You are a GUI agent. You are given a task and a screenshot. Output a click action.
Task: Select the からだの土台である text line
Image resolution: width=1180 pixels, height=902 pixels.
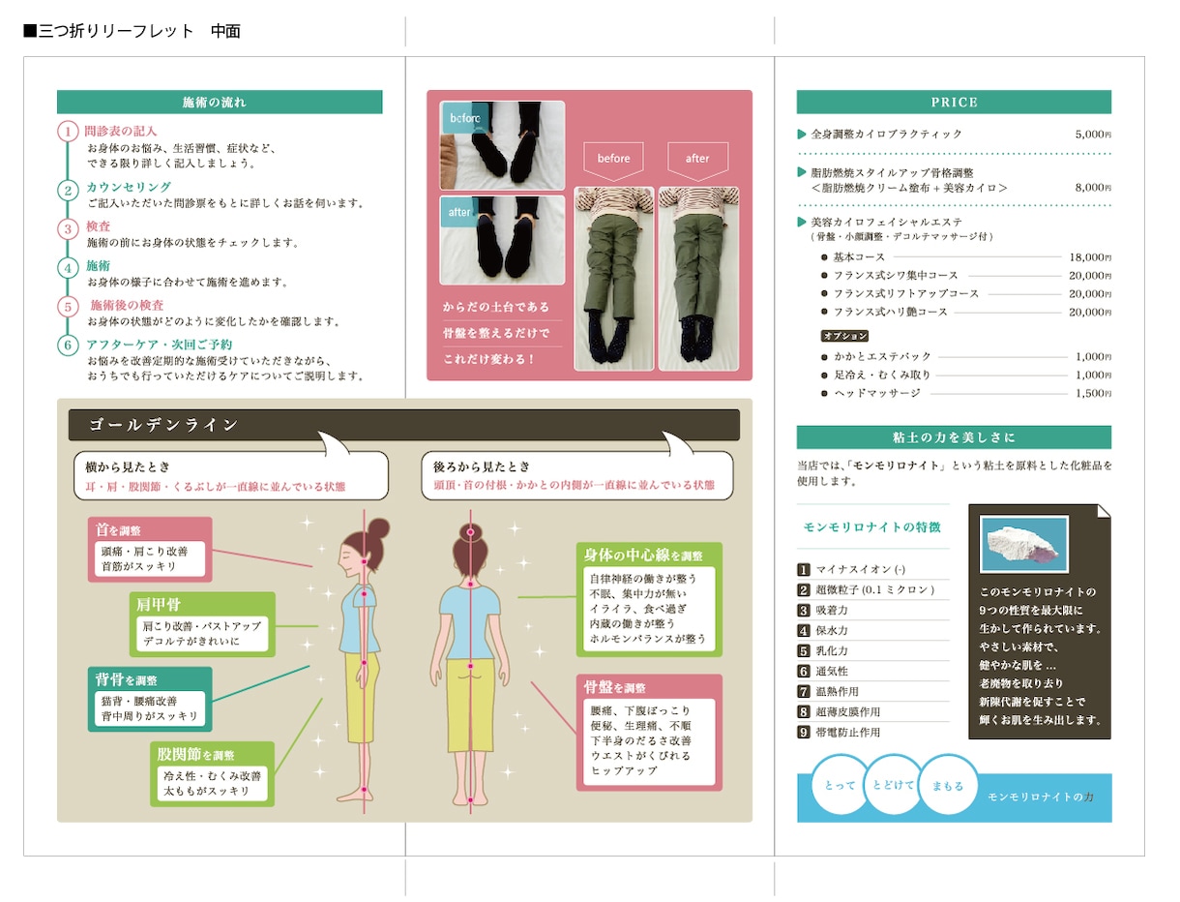[496, 307]
